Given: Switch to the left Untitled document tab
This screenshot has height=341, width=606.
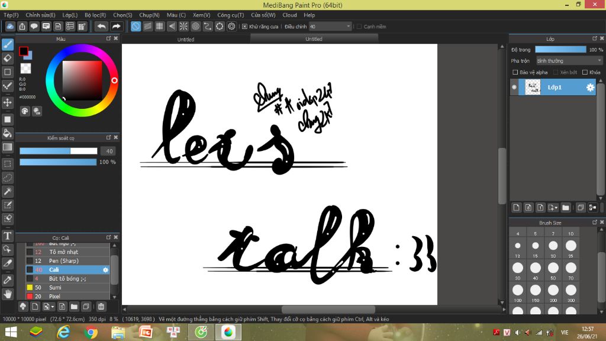Looking at the screenshot, I should click(186, 40).
